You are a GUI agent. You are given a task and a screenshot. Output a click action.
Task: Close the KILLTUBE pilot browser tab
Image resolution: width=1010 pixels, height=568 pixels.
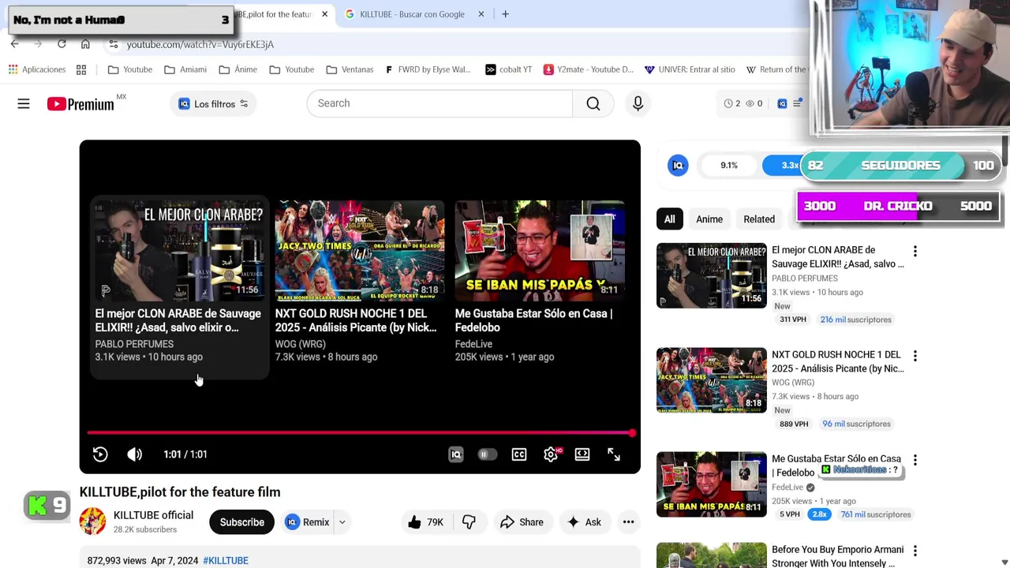pyautogui.click(x=324, y=14)
